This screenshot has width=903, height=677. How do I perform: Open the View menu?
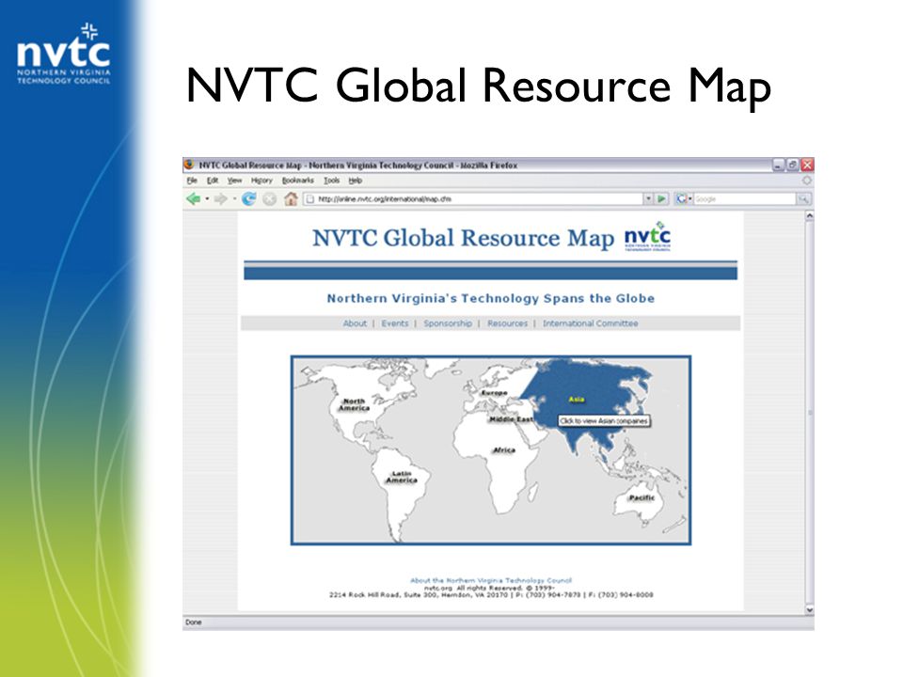pos(234,181)
